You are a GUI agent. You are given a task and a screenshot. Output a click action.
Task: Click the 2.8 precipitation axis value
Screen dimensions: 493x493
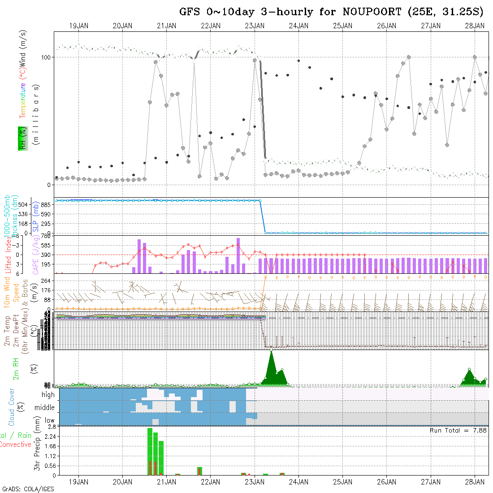[x=52, y=427]
